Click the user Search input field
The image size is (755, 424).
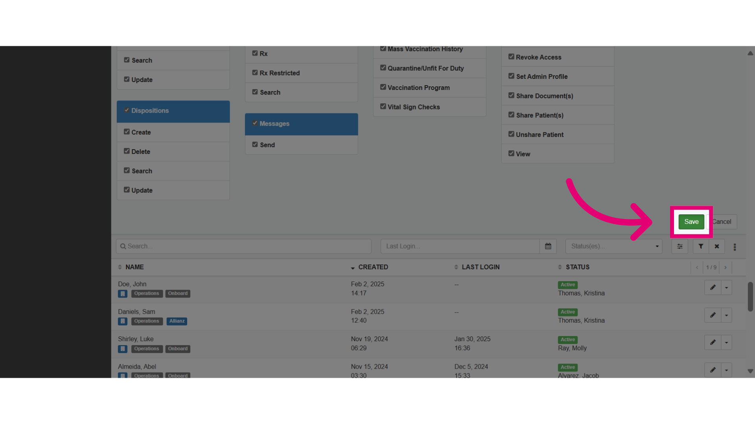pos(244,246)
